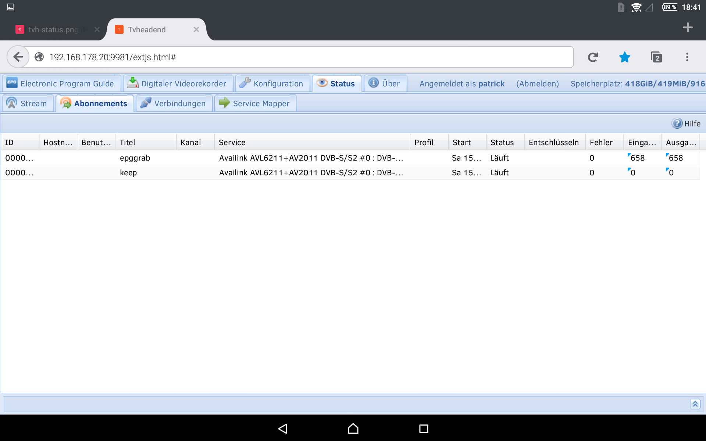Sort by the Service column header
This screenshot has height=441, width=706.
pos(312,142)
